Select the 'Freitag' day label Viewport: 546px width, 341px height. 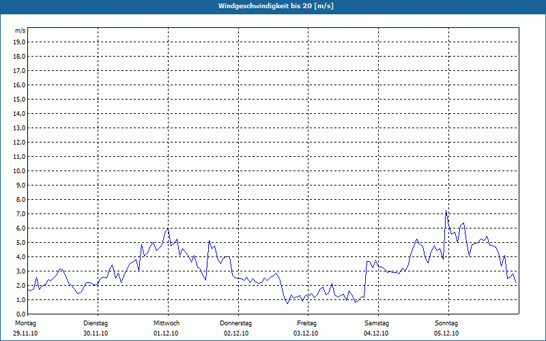click(x=306, y=323)
